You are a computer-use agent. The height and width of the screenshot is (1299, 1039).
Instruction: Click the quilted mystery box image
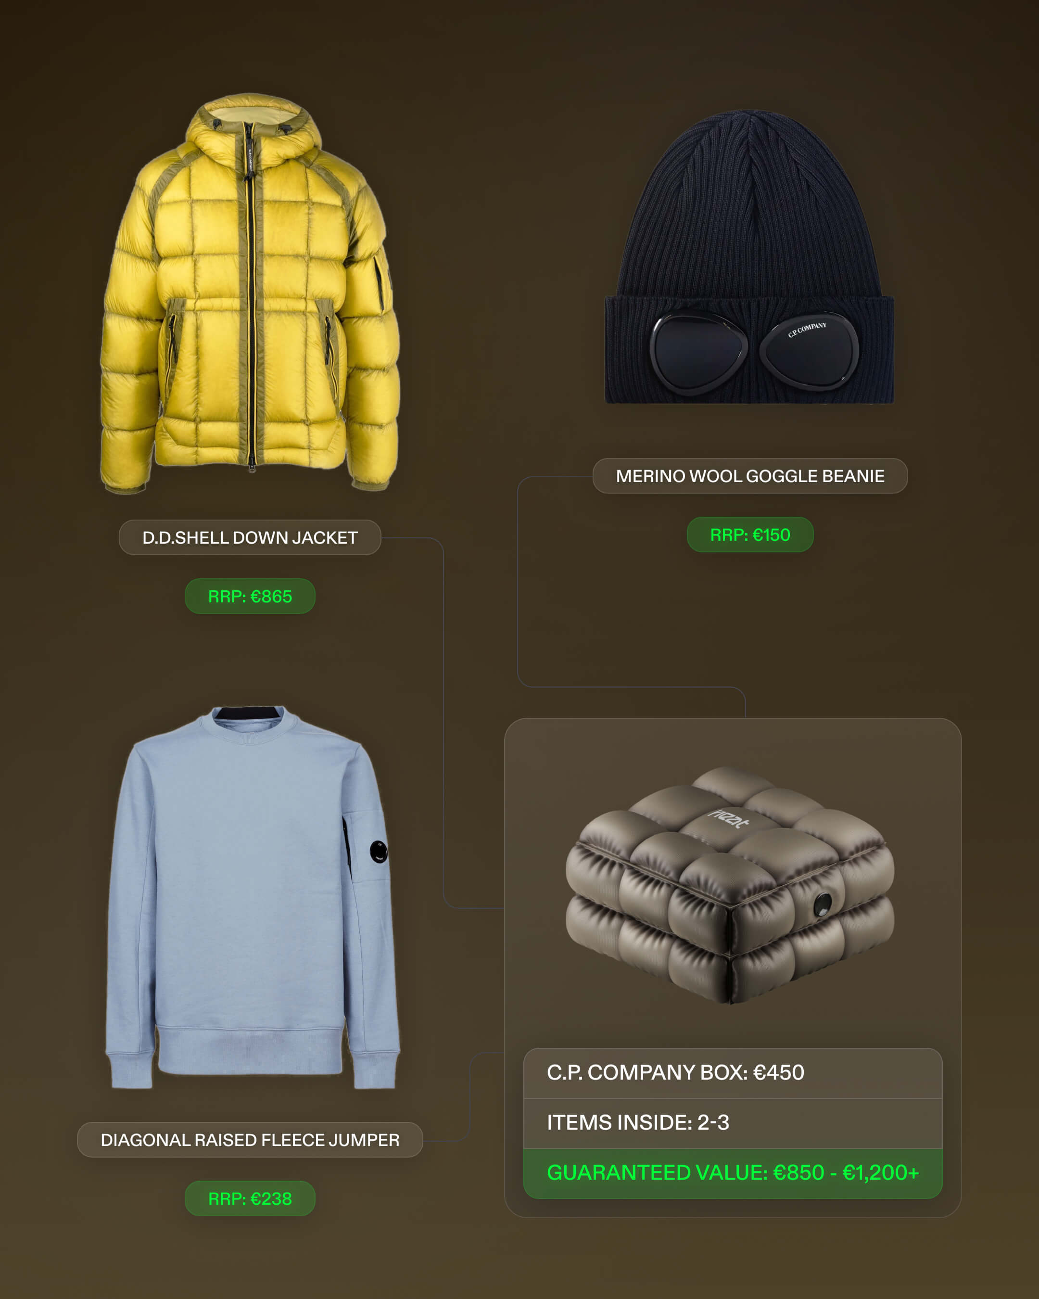coord(730,885)
